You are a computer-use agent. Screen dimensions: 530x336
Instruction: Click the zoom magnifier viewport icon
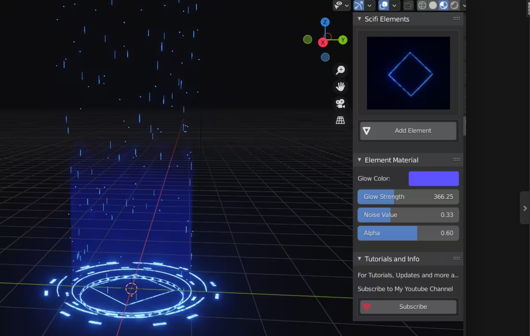tap(340, 70)
